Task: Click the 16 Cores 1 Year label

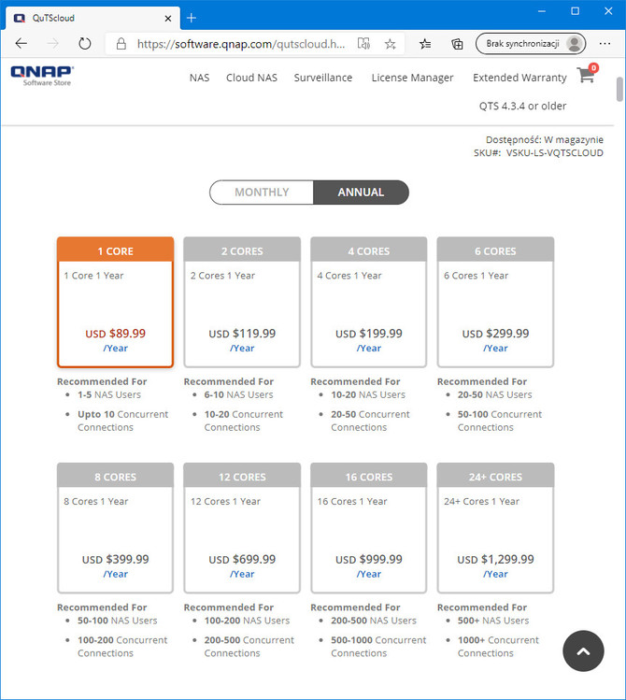Action: (x=352, y=501)
